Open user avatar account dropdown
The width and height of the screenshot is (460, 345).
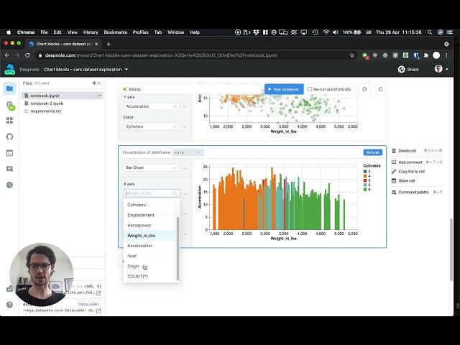(x=441, y=69)
